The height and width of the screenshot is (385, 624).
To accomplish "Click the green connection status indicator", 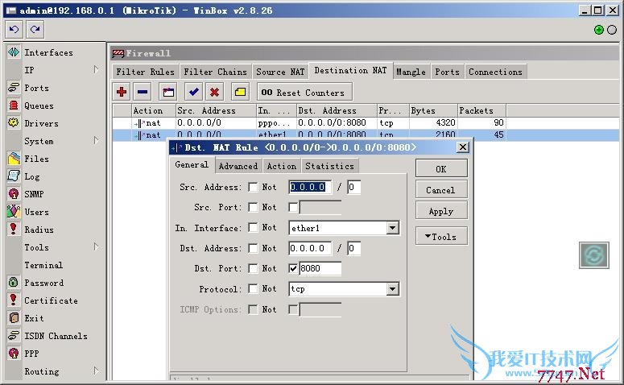I will (x=598, y=30).
